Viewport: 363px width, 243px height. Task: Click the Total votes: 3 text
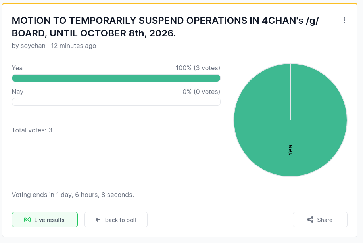(32, 130)
